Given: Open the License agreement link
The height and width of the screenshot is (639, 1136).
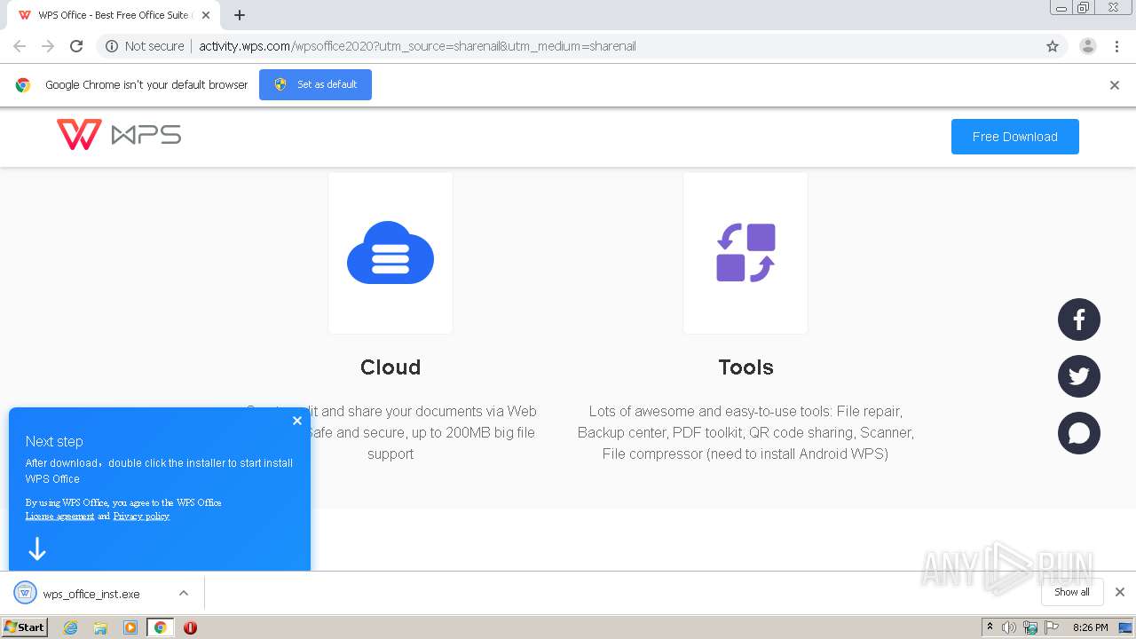Looking at the screenshot, I should point(59,516).
